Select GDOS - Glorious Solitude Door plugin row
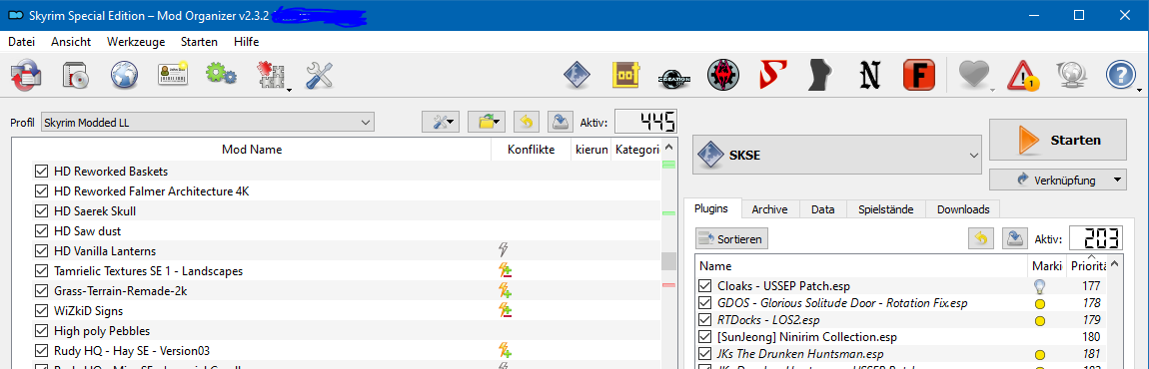This screenshot has width=1149, height=369. point(900,302)
